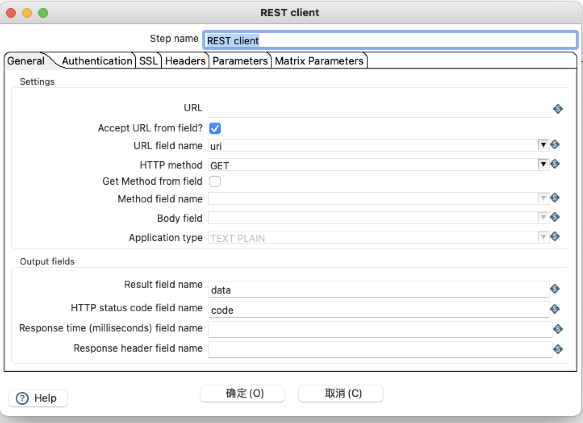The height and width of the screenshot is (423, 583).
Task: Disable the Accept URL from field checkbox
Action: [x=215, y=128]
